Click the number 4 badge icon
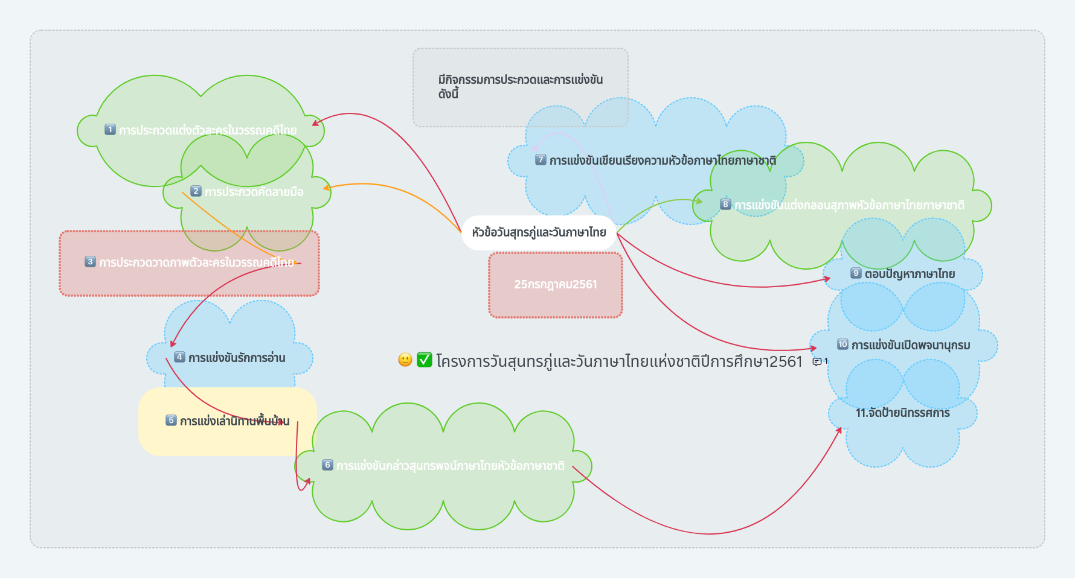The height and width of the screenshot is (578, 1075). [179, 357]
